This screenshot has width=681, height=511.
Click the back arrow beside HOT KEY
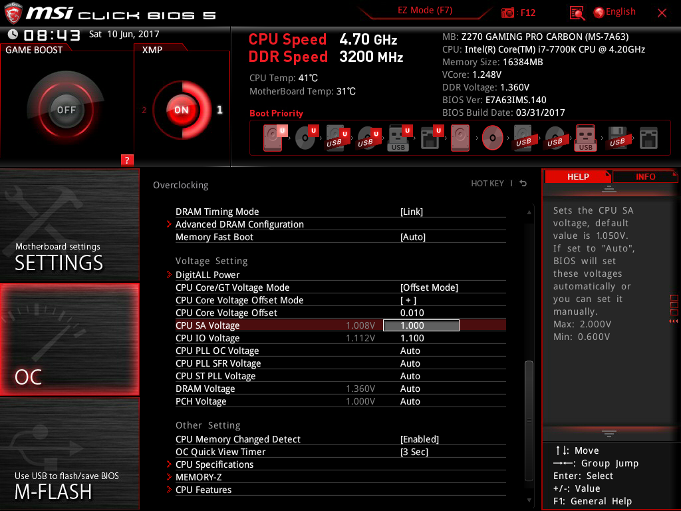(523, 184)
